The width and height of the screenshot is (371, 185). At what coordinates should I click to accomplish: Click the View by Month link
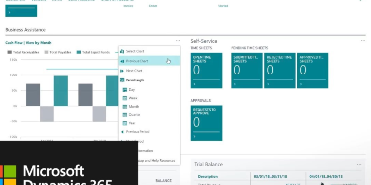click(39, 43)
